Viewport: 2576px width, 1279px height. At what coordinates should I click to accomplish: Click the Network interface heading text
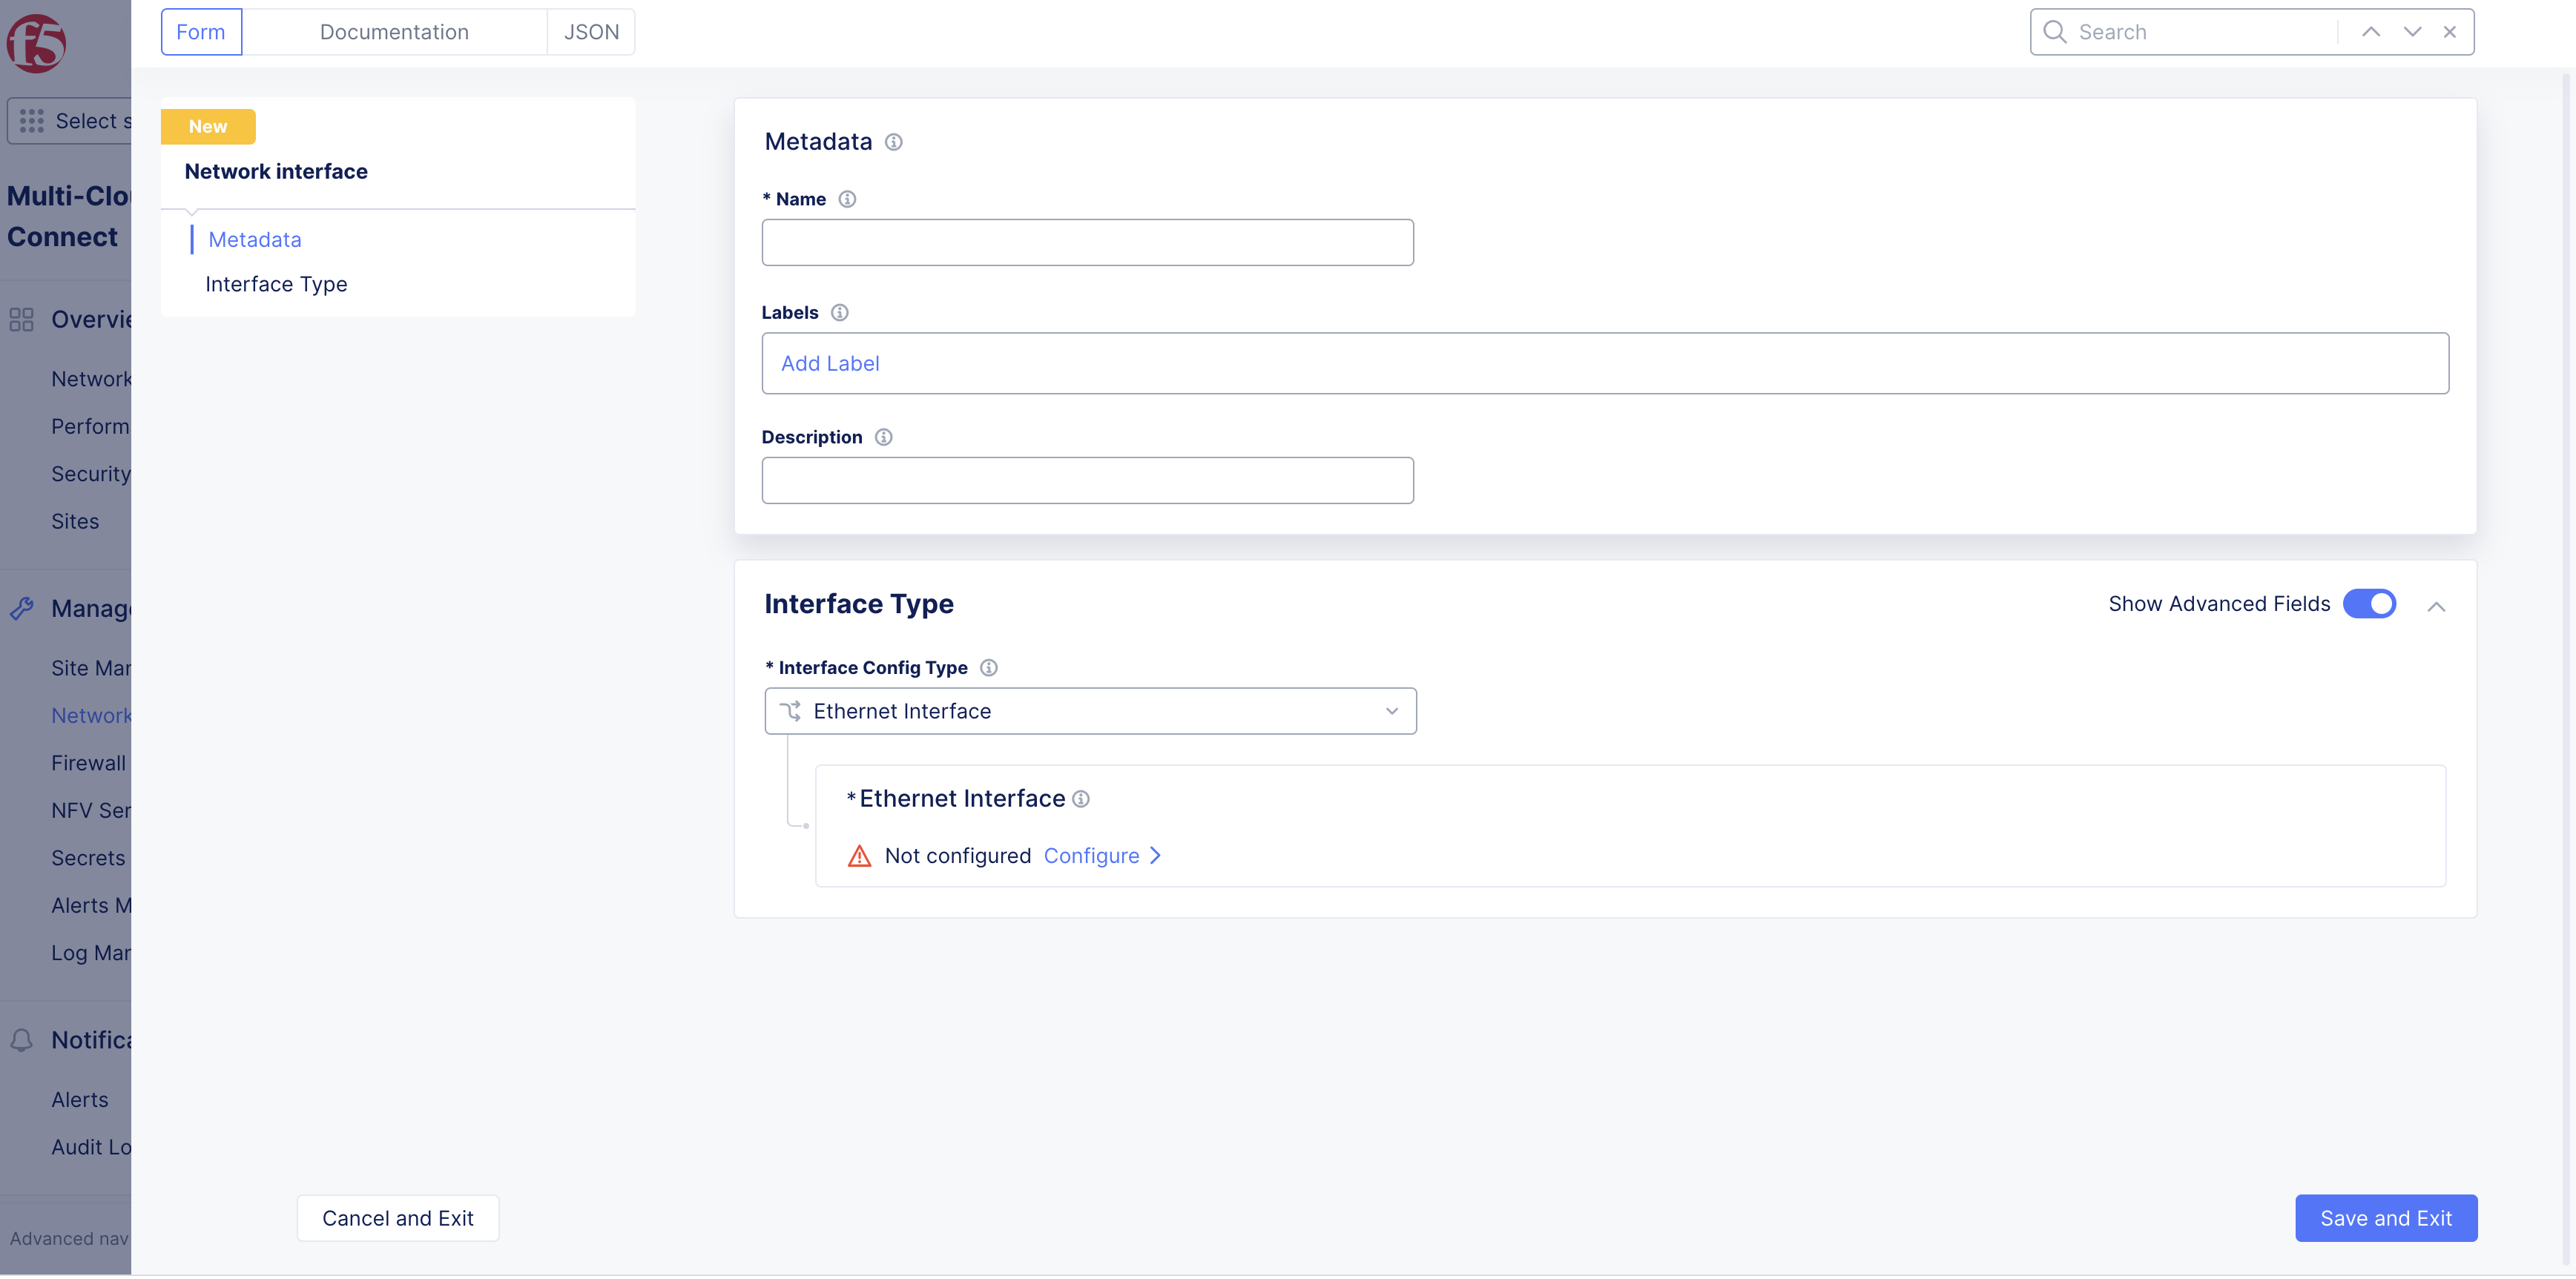click(x=276, y=172)
